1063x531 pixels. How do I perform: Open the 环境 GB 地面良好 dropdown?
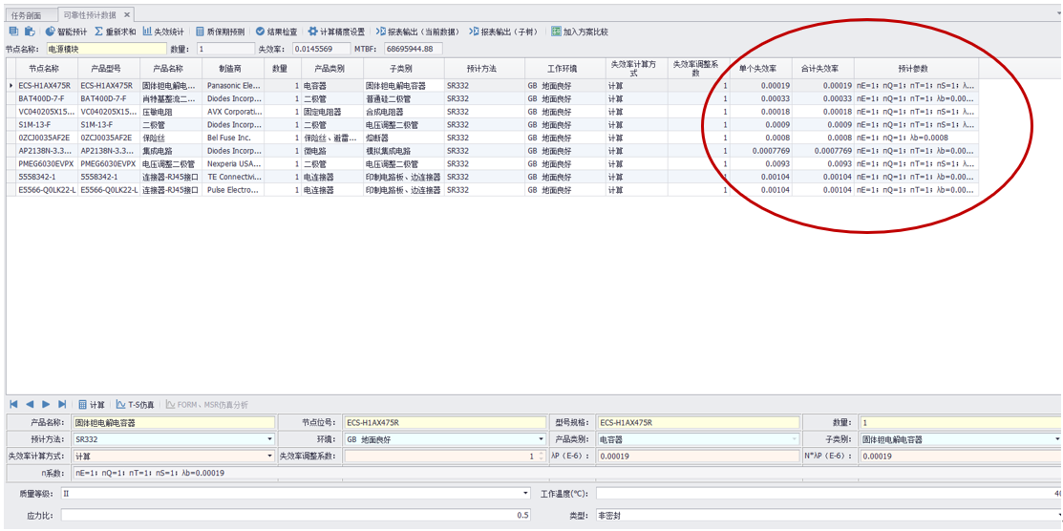point(541,438)
